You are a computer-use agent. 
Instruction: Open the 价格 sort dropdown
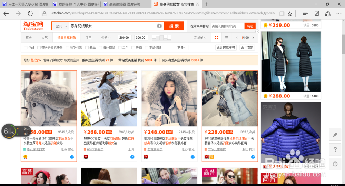(x=106, y=38)
